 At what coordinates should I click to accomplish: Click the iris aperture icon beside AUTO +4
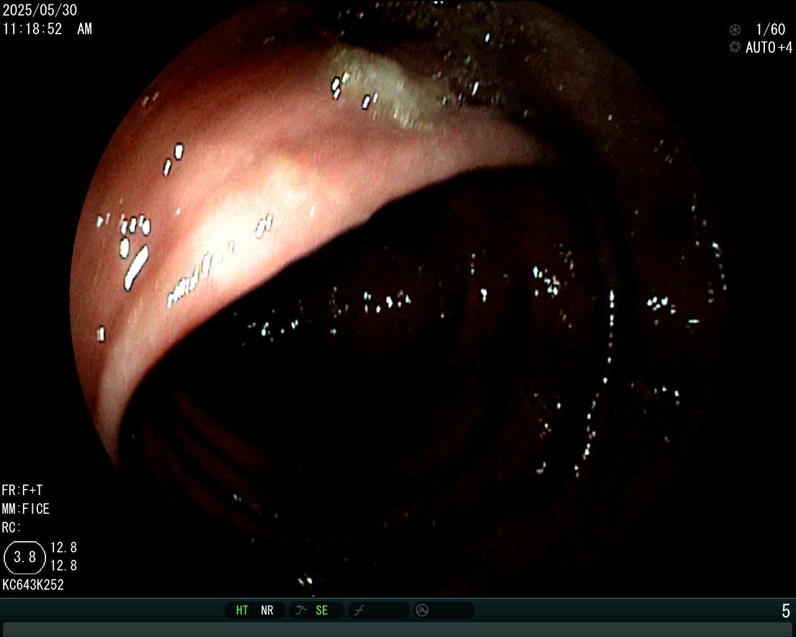(735, 47)
